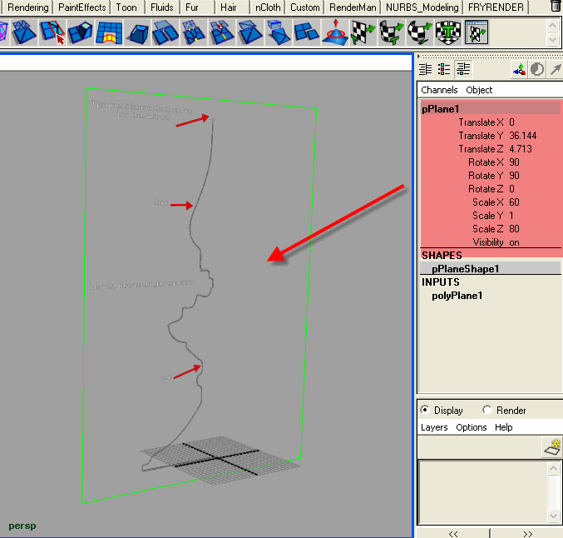Create a new layer with star icon
This screenshot has height=538, width=563.
click(551, 447)
